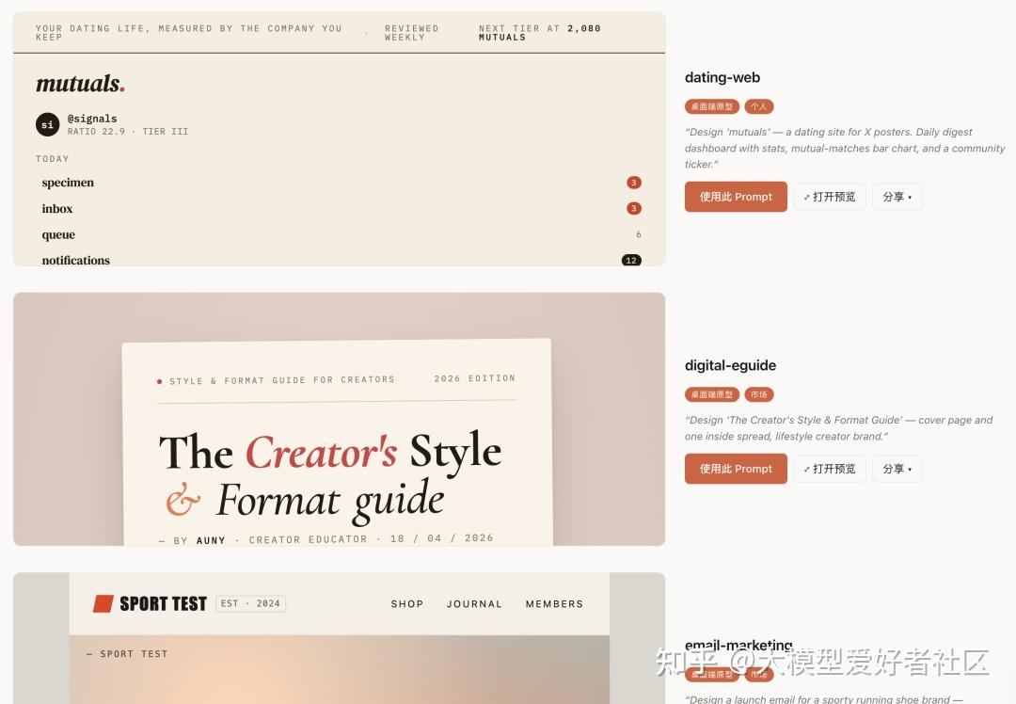This screenshot has width=1016, height=704.
Task: Click the red 3 badge beside specimen
Action: point(634,183)
